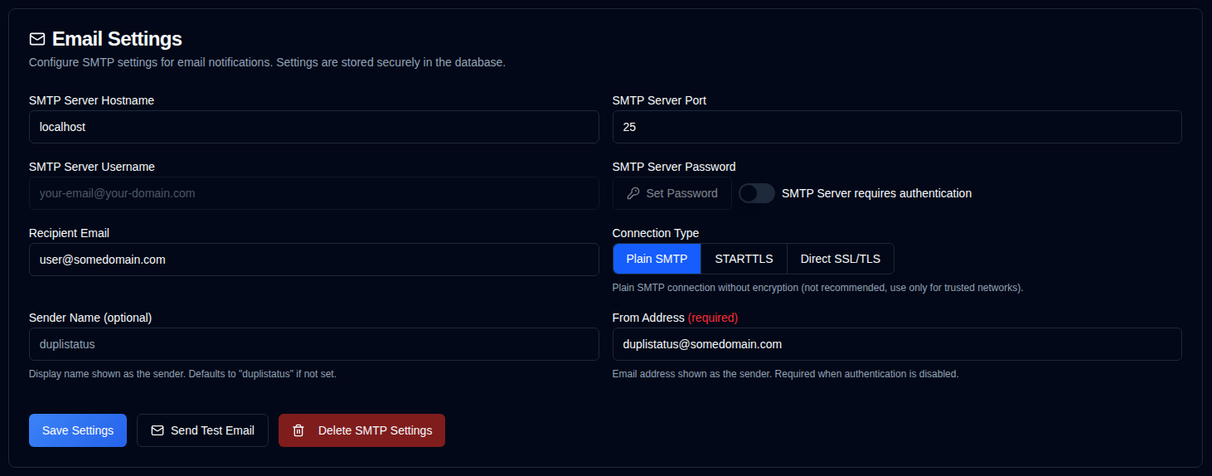Toggle SMTP Server requires authentication switch
The width and height of the screenshot is (1212, 476).
point(757,193)
